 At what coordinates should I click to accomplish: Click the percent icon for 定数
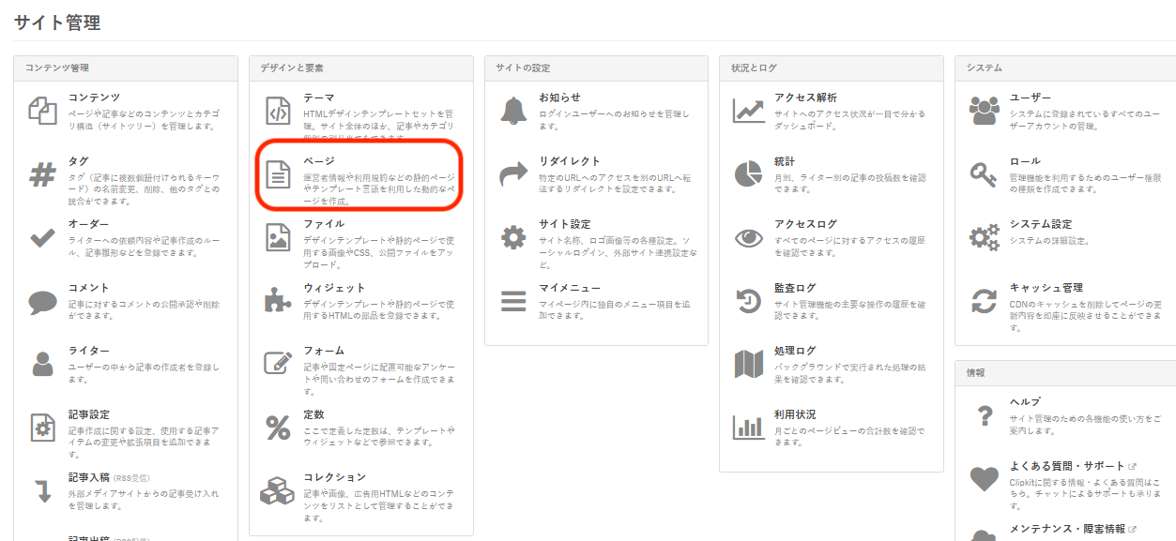tap(279, 428)
